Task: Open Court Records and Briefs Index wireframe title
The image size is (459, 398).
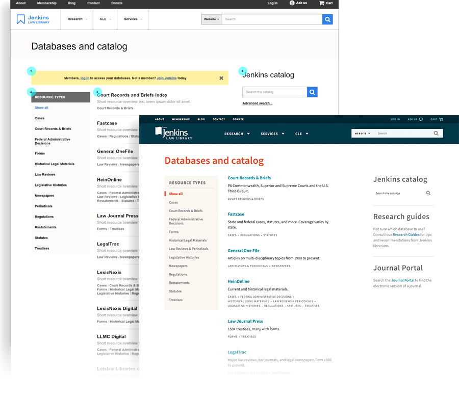Action: coord(132,95)
